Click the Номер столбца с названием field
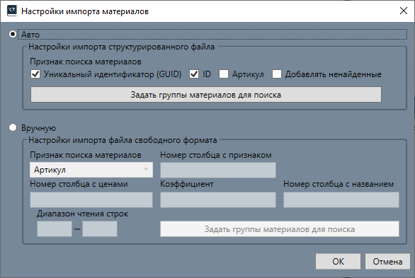Viewport: 415px width, 278px height. [341, 199]
